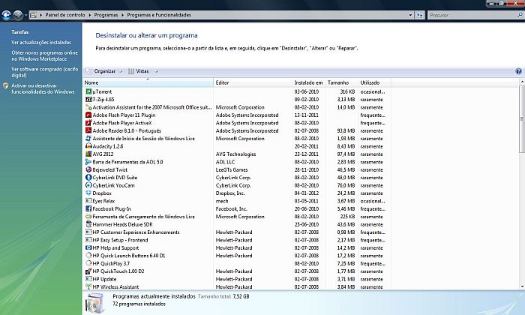Screen dimensions: 525x315
Task: Select the Audacity 1.2.6 icon
Action: (88, 146)
